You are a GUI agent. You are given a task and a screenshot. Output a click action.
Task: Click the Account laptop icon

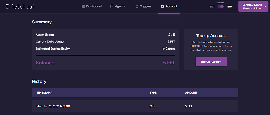point(162,6)
